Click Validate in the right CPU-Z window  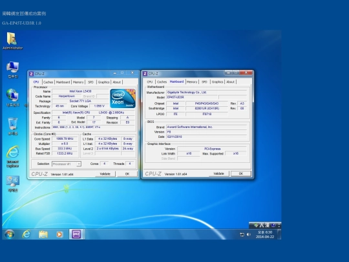219,173
